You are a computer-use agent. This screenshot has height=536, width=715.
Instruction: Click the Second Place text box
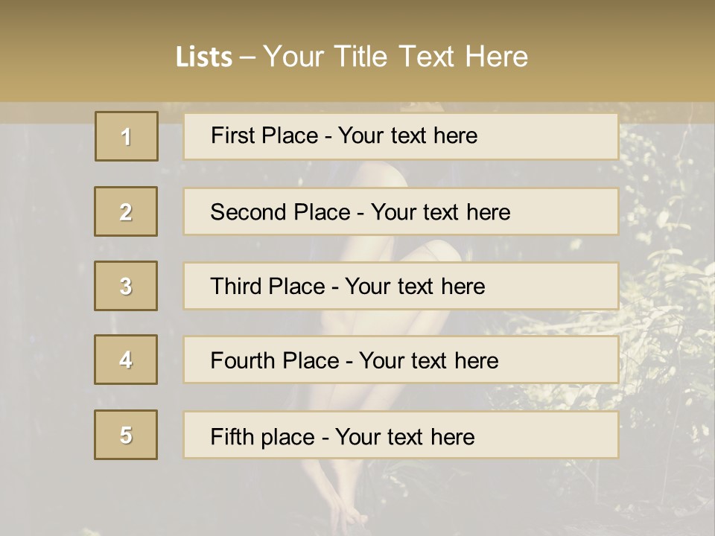(401, 211)
